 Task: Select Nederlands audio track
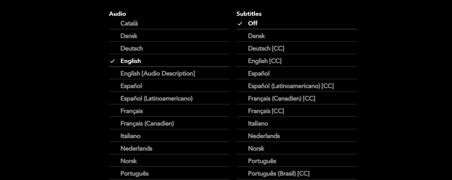(x=169, y=148)
